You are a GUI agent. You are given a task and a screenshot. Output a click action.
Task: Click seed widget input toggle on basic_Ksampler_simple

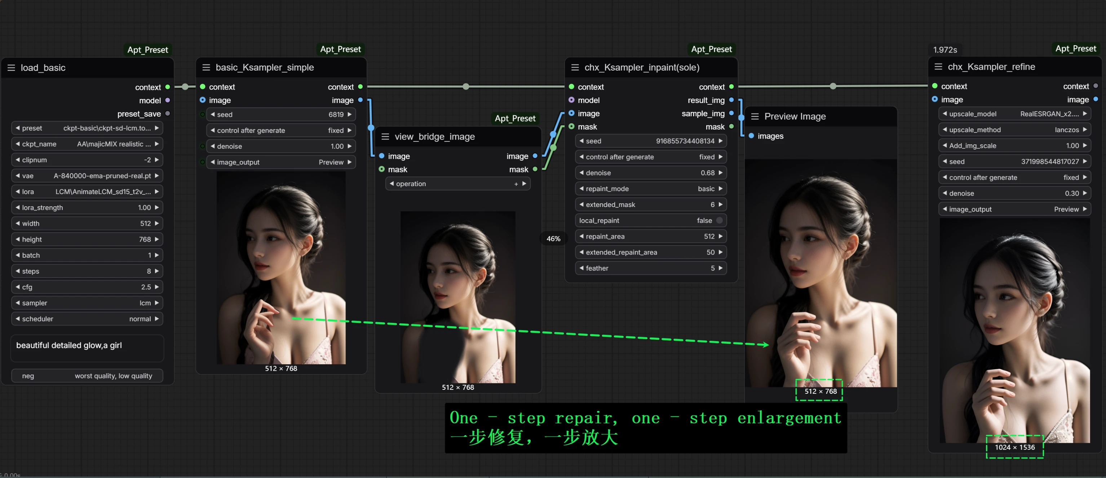(x=202, y=114)
